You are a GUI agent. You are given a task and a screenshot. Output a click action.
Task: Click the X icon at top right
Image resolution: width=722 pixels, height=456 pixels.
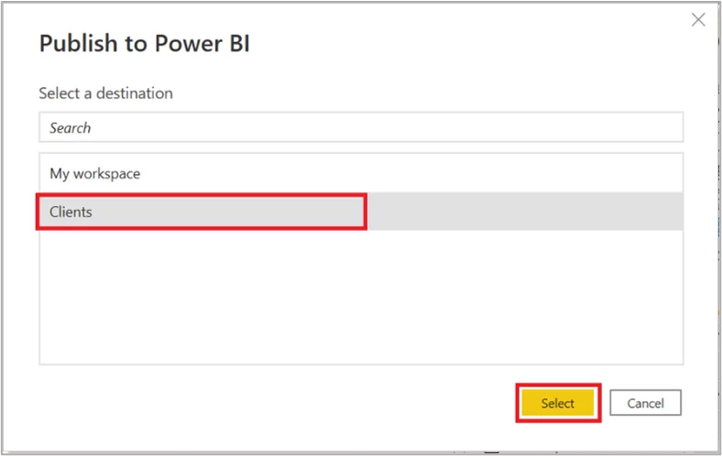(698, 19)
